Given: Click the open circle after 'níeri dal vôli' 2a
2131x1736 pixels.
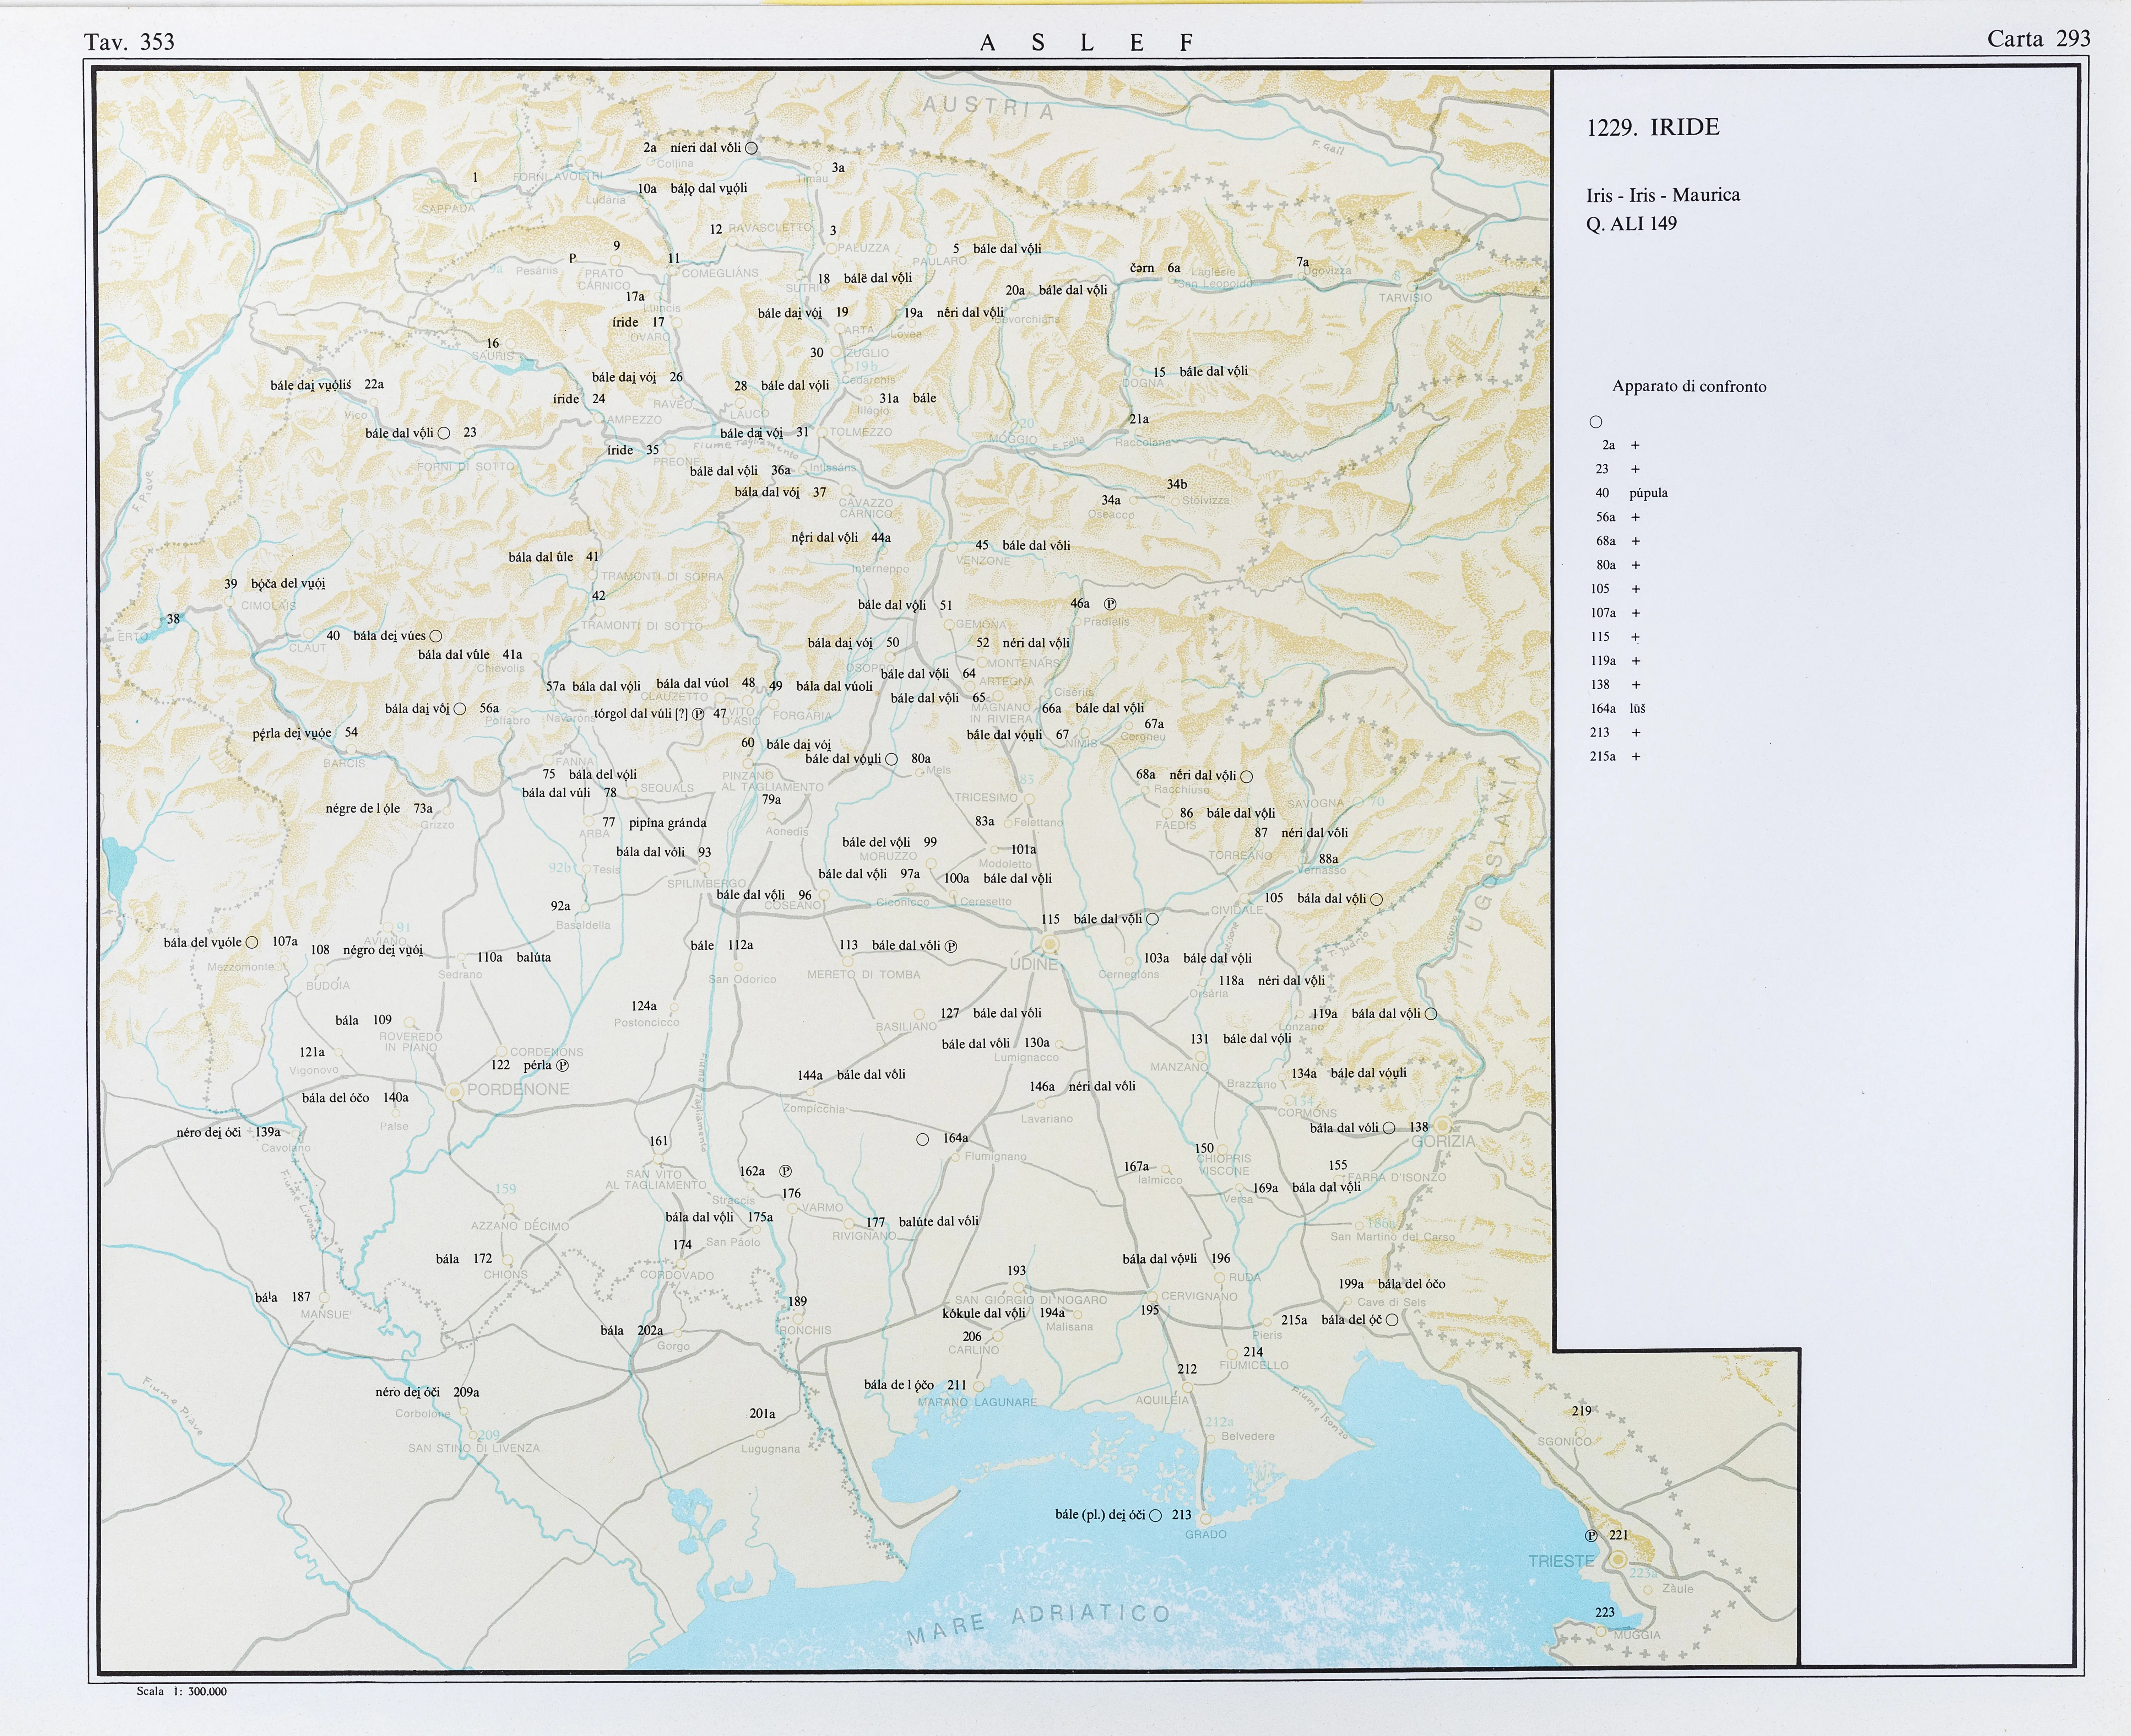Looking at the screenshot, I should pos(752,148).
